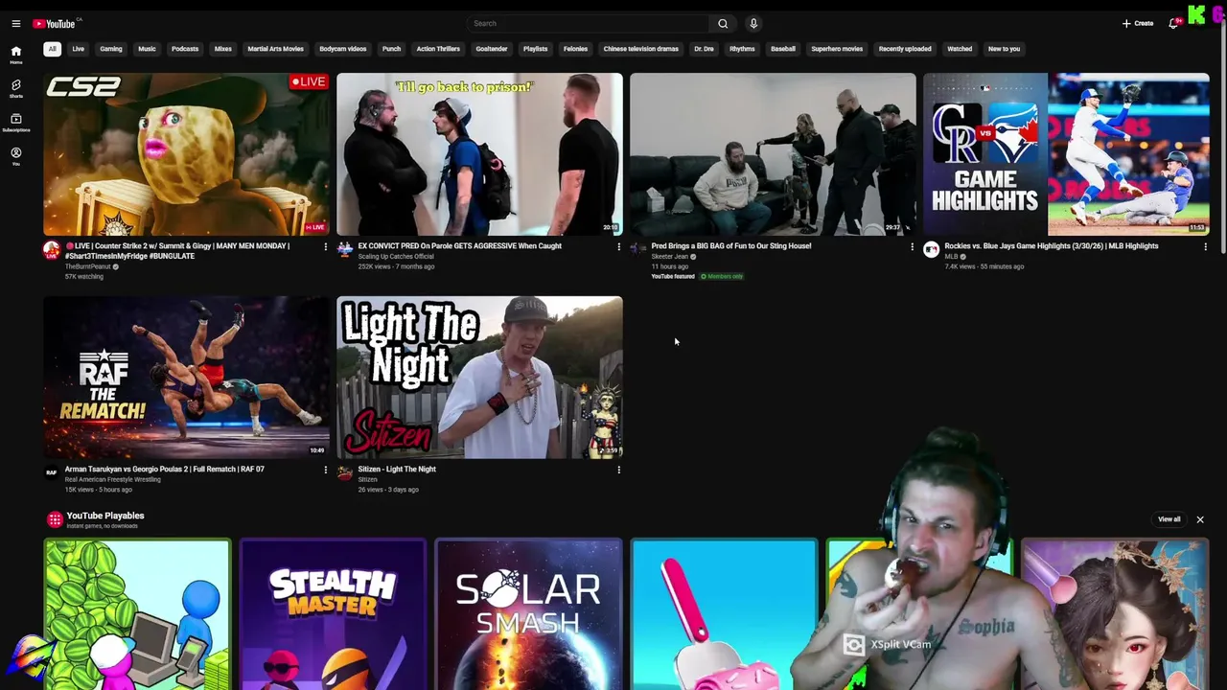1227x690 pixels.
Task: Open the Sitizen channel avatar
Action: [x=345, y=472]
